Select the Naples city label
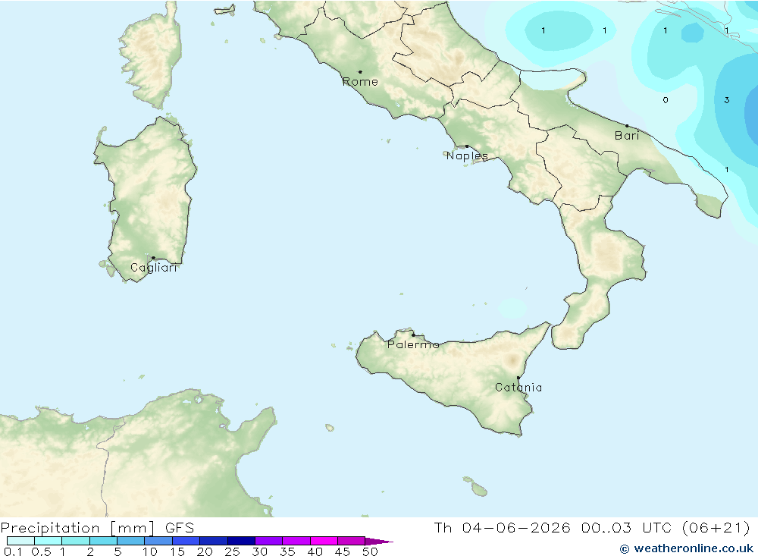This screenshot has width=758, height=556. 467,155
